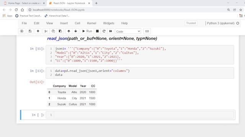245x137 pixels.
Task: Share this page icon
Action: [x=235, y=10]
